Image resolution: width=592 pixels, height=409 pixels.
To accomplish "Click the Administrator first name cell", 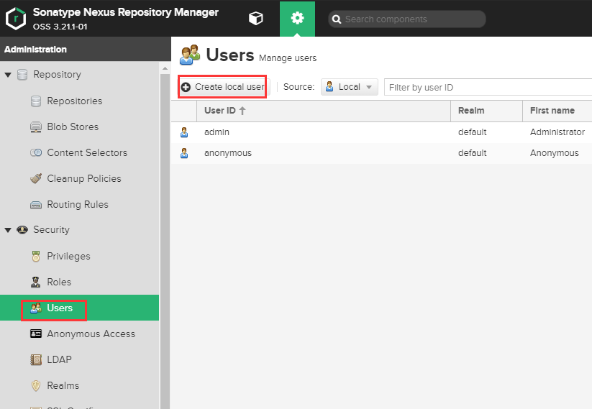I will 557,132.
